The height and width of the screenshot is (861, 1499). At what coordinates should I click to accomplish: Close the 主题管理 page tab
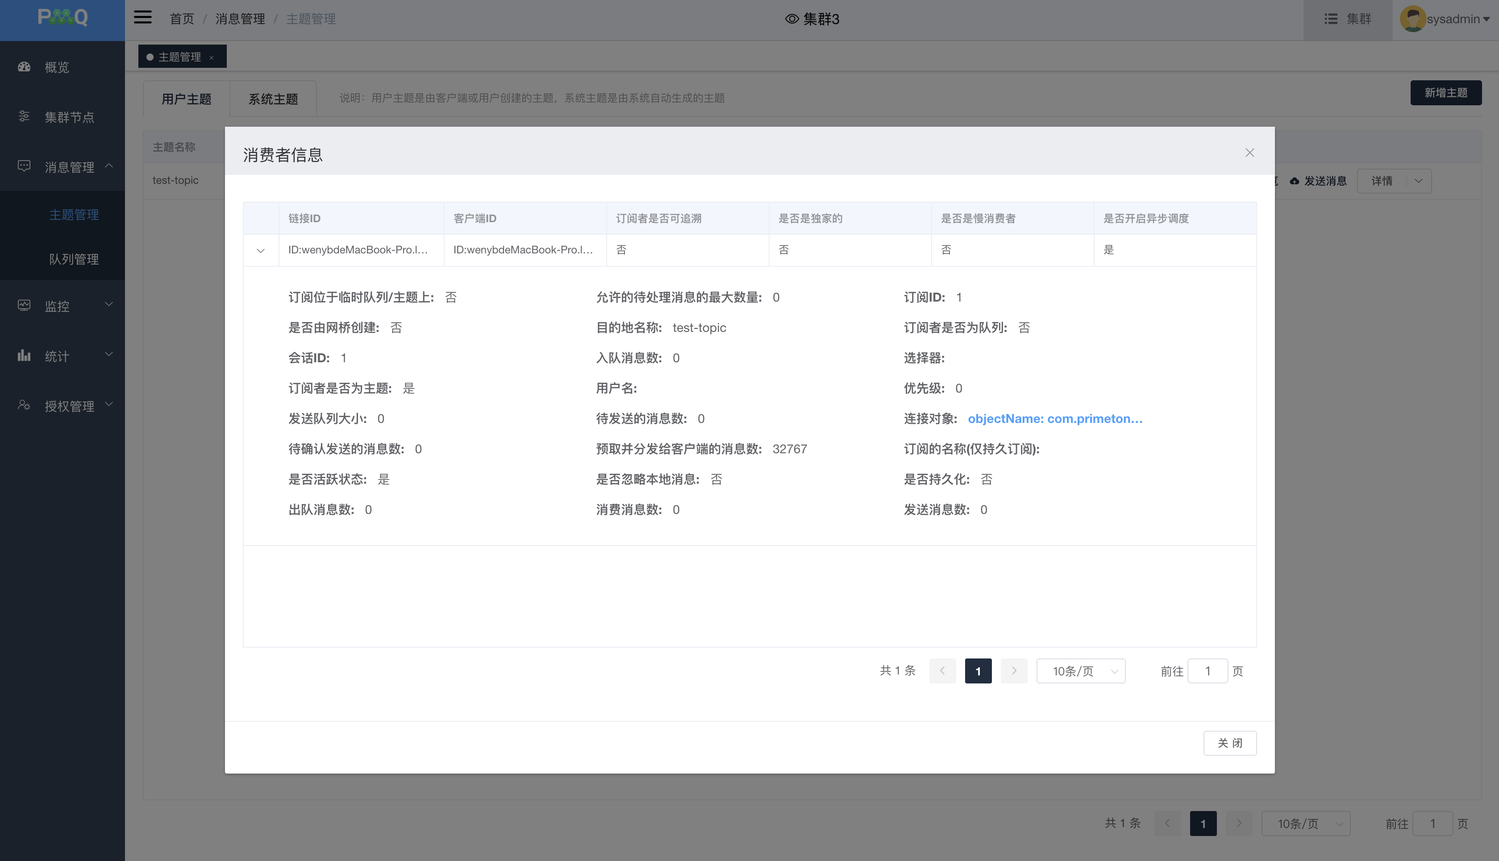pos(211,58)
